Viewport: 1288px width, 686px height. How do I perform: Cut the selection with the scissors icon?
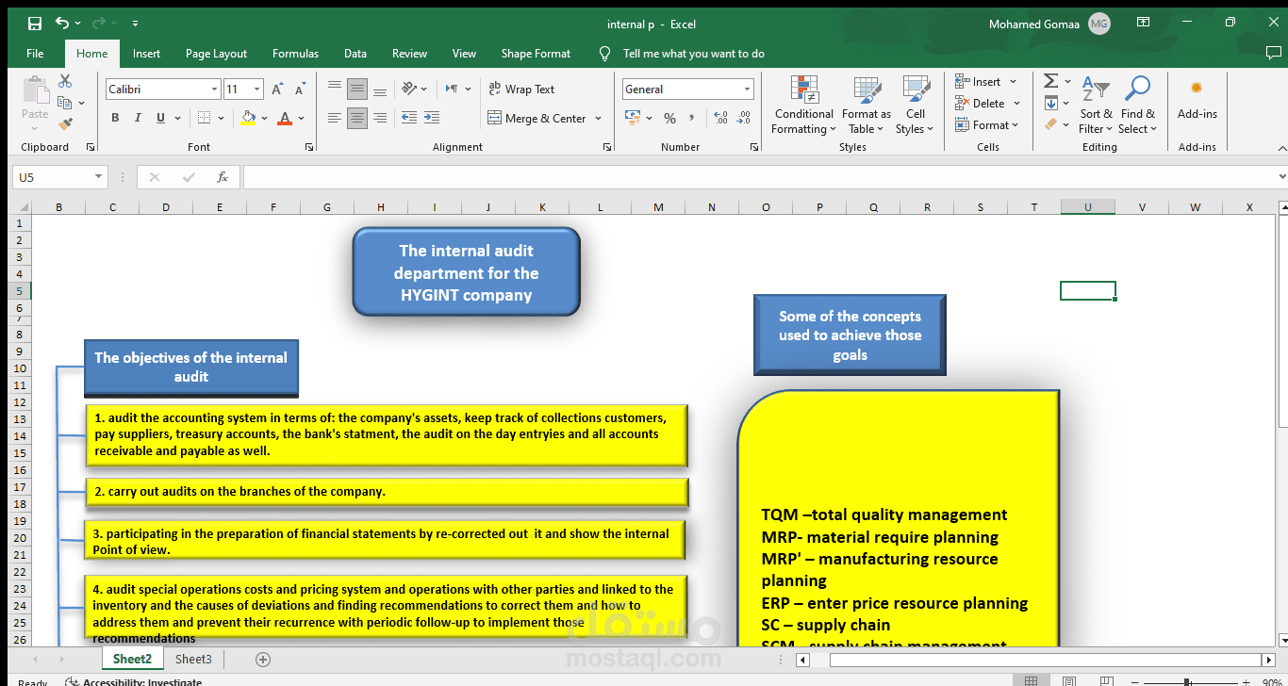(x=65, y=81)
